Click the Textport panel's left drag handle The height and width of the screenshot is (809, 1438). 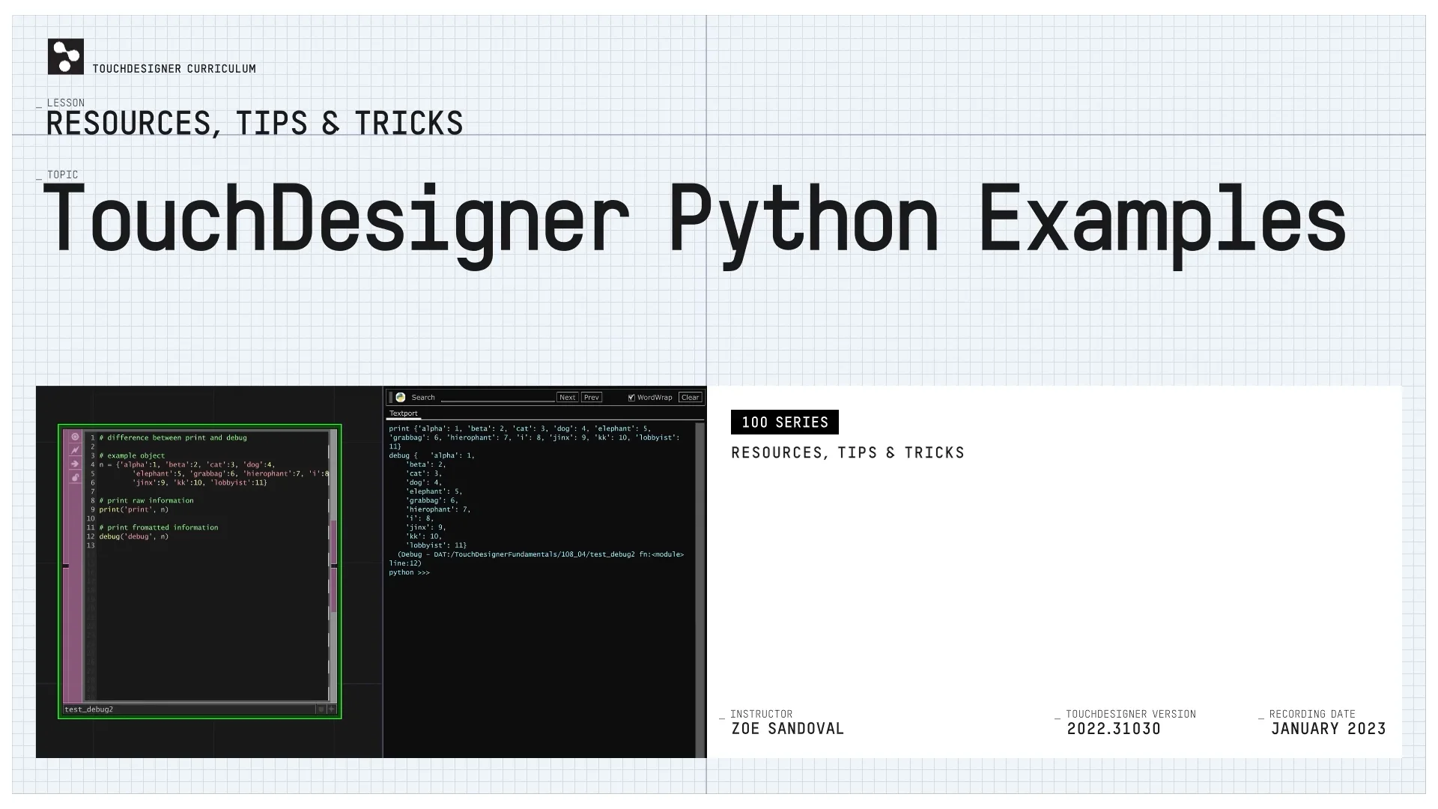390,398
